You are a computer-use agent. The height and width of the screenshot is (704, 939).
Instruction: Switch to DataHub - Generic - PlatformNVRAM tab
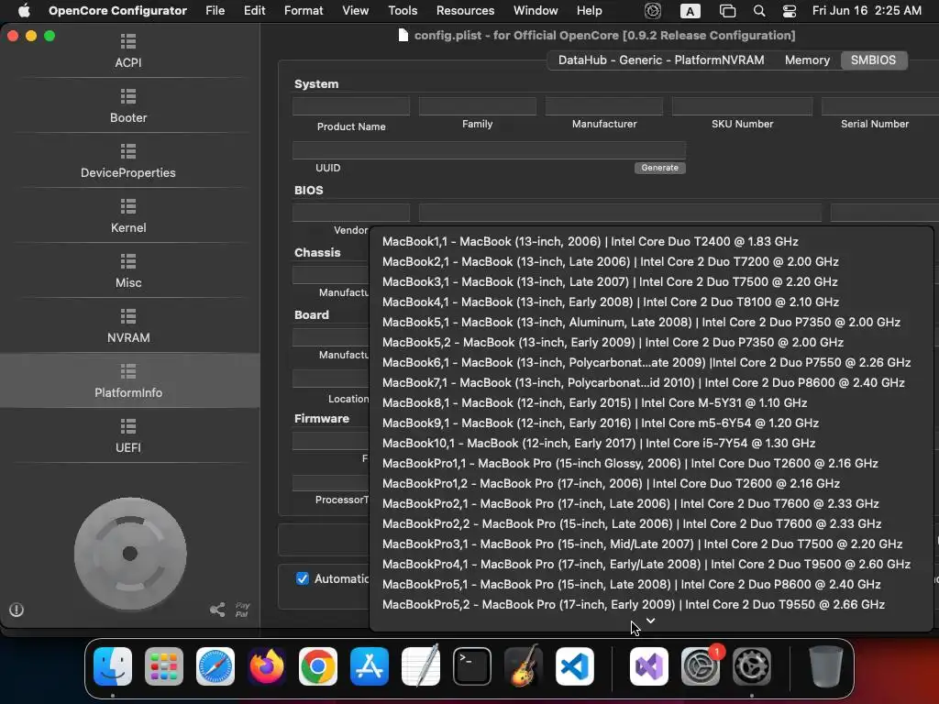click(x=661, y=60)
